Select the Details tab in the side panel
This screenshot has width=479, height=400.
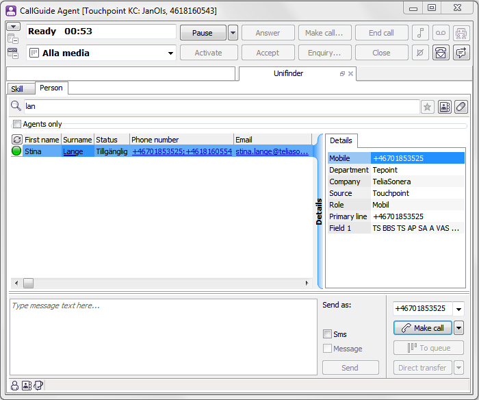coord(341,140)
